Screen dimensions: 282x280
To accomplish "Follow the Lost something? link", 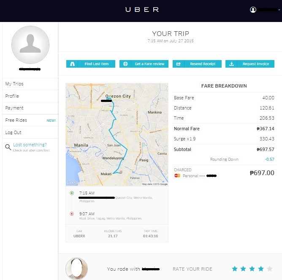I will click(x=30, y=145).
